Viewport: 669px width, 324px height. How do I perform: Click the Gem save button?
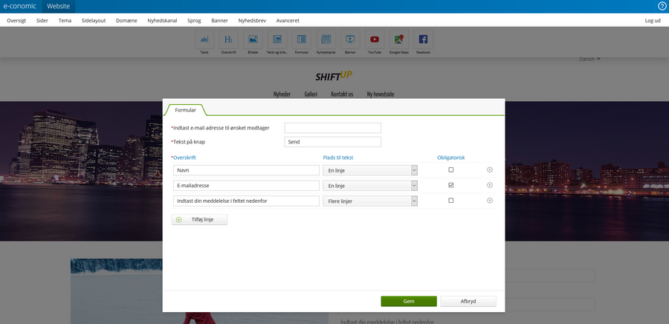[409, 301]
